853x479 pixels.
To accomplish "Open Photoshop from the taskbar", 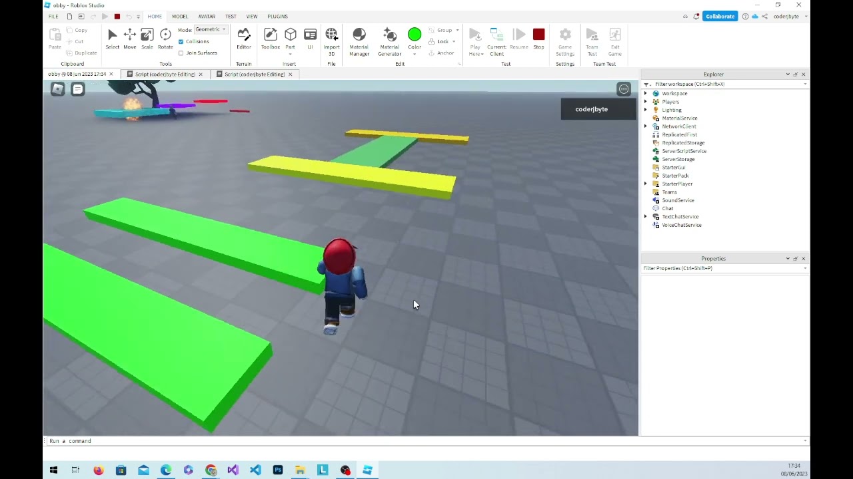I will (278, 470).
